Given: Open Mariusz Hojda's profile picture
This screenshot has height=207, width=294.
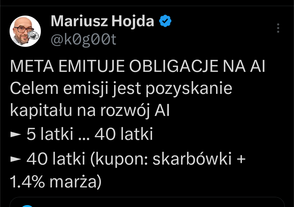Looking at the screenshot, I should (25, 31).
